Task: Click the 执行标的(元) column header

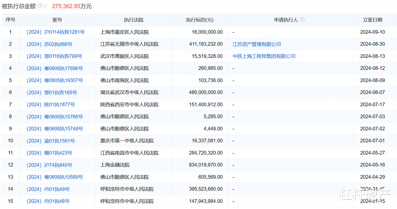Action: click(x=200, y=20)
